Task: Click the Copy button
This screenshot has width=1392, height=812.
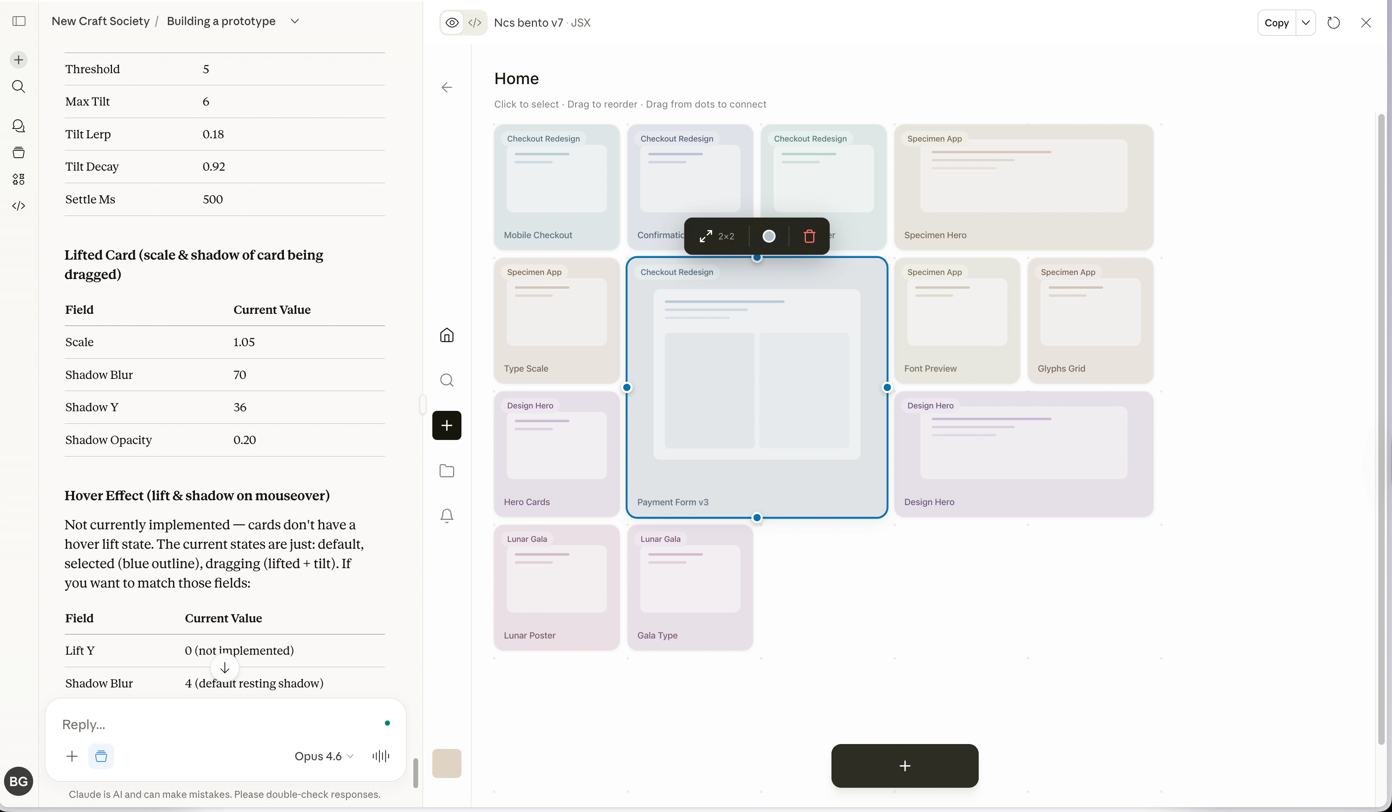Action: [1277, 23]
